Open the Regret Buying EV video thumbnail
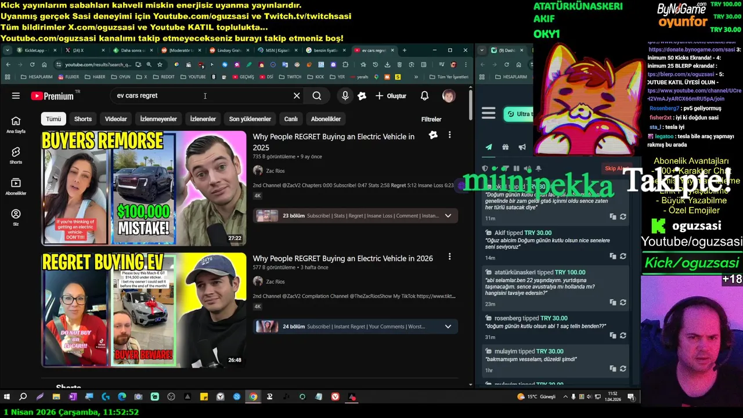743x418 pixels. click(x=144, y=309)
